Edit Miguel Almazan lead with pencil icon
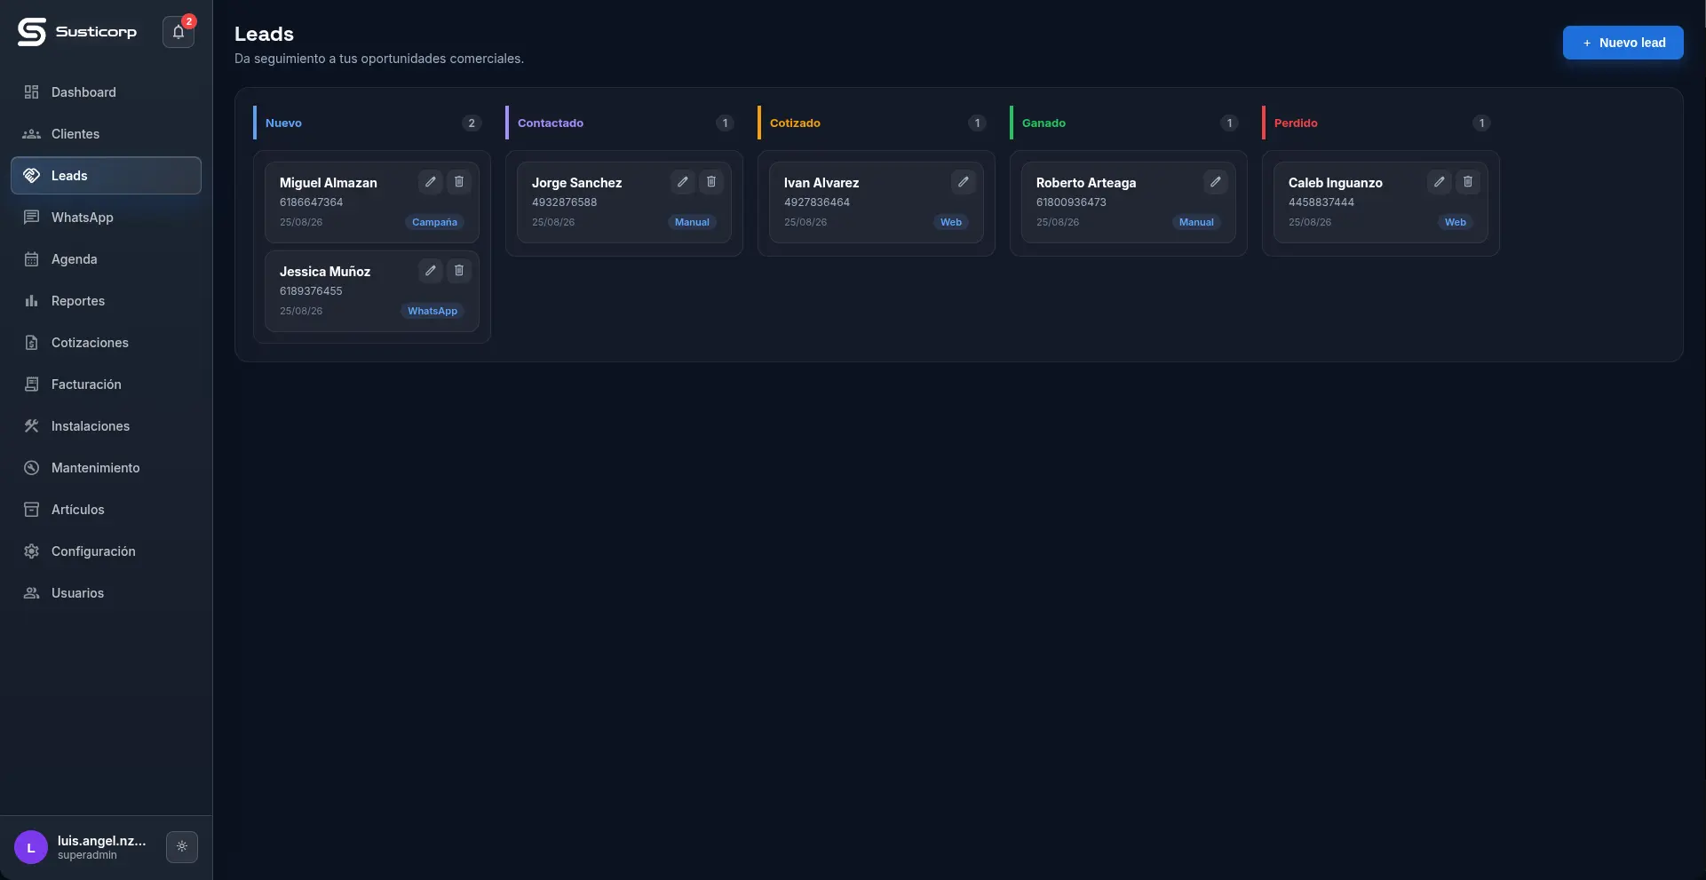This screenshot has height=880, width=1706. [x=431, y=182]
